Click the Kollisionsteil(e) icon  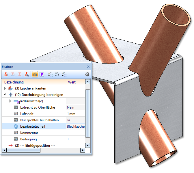pyautogui.click(x=16, y=101)
